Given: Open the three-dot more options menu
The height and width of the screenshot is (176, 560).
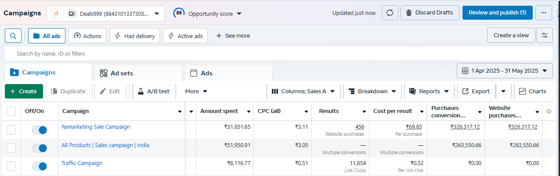Looking at the screenshot, I should tap(543, 13).
